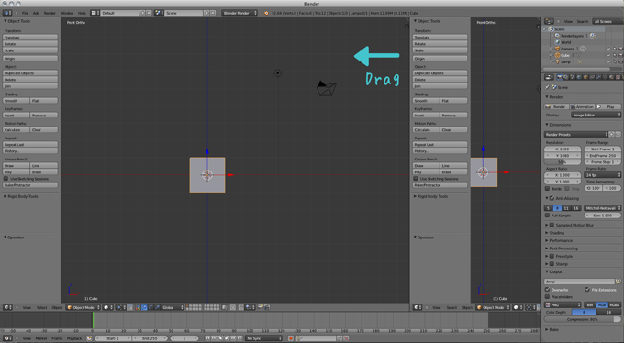Select the BW color mode
Screen dimensions: 624x343
(x=590, y=304)
